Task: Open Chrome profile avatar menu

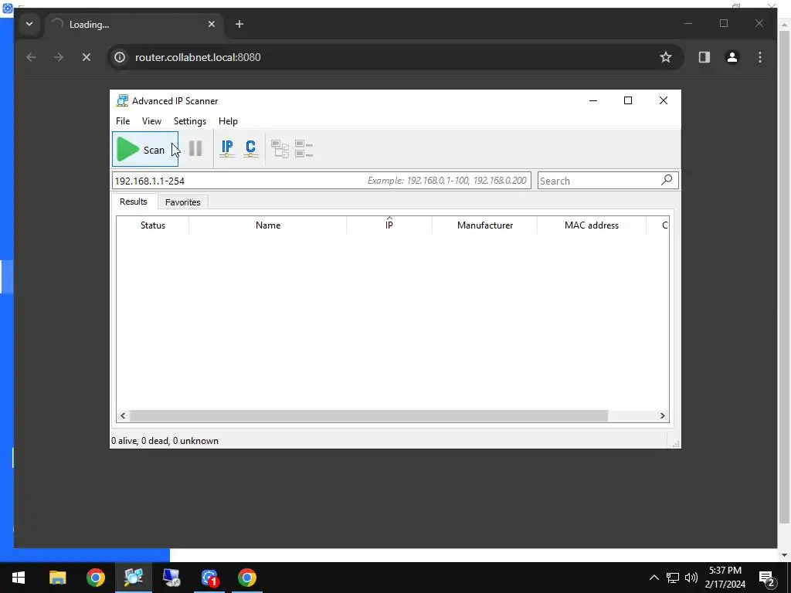Action: (732, 57)
